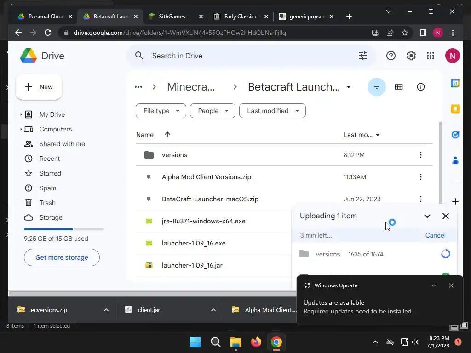
Task: Open more actions for BetaCraft-Launcher-macOS.zip
Action: [420, 199]
